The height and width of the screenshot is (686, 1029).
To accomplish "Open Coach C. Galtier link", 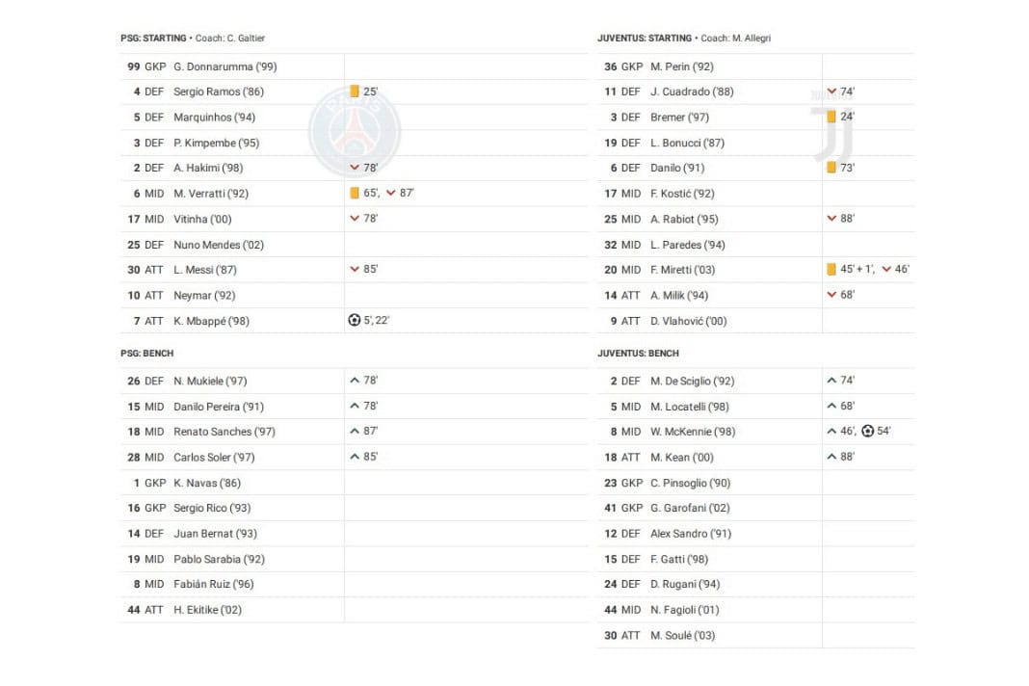I will point(229,39).
